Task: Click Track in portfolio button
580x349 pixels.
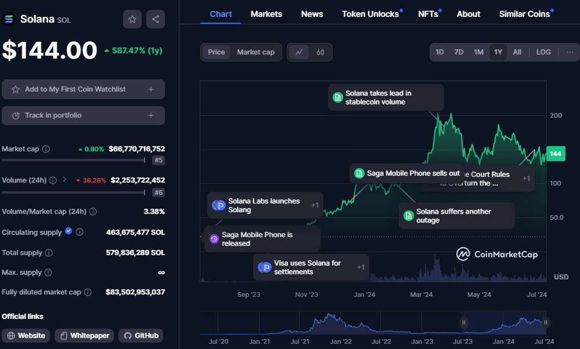Action: click(x=83, y=115)
